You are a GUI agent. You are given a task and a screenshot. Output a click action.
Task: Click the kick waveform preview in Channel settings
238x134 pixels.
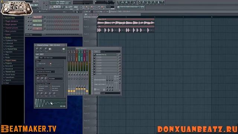click(x=51, y=103)
